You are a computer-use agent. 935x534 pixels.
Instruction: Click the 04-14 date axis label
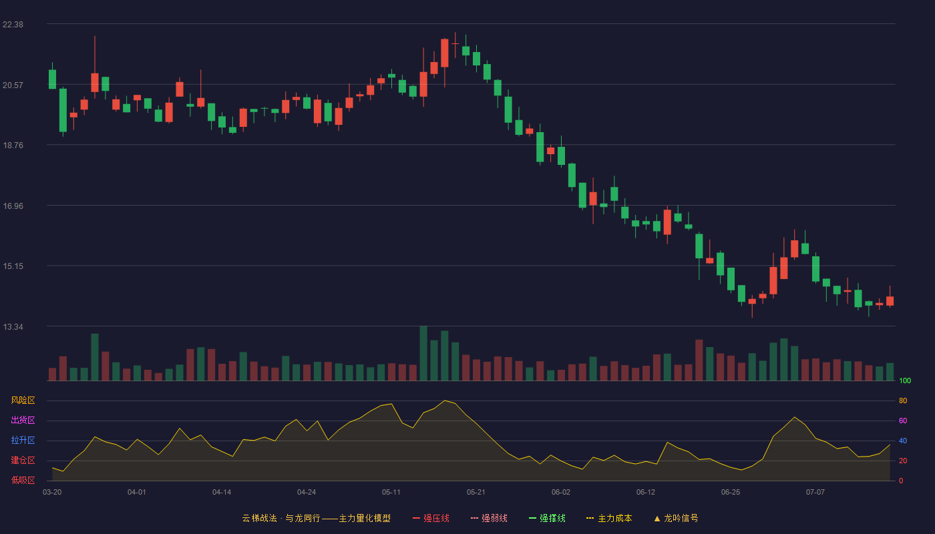(222, 492)
